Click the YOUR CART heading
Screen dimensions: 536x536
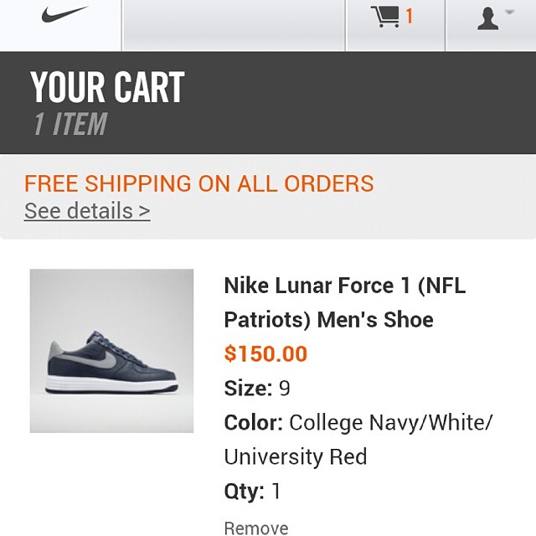pyautogui.click(x=107, y=87)
